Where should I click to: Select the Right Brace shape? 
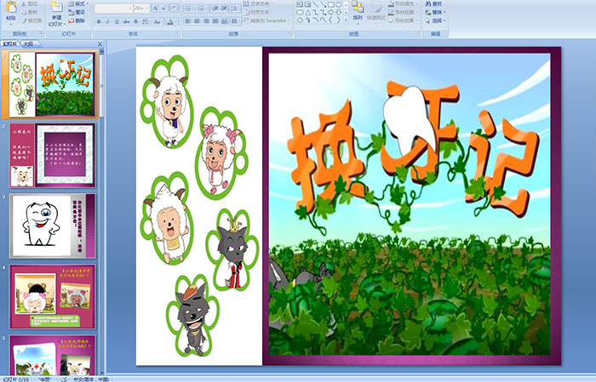338,20
